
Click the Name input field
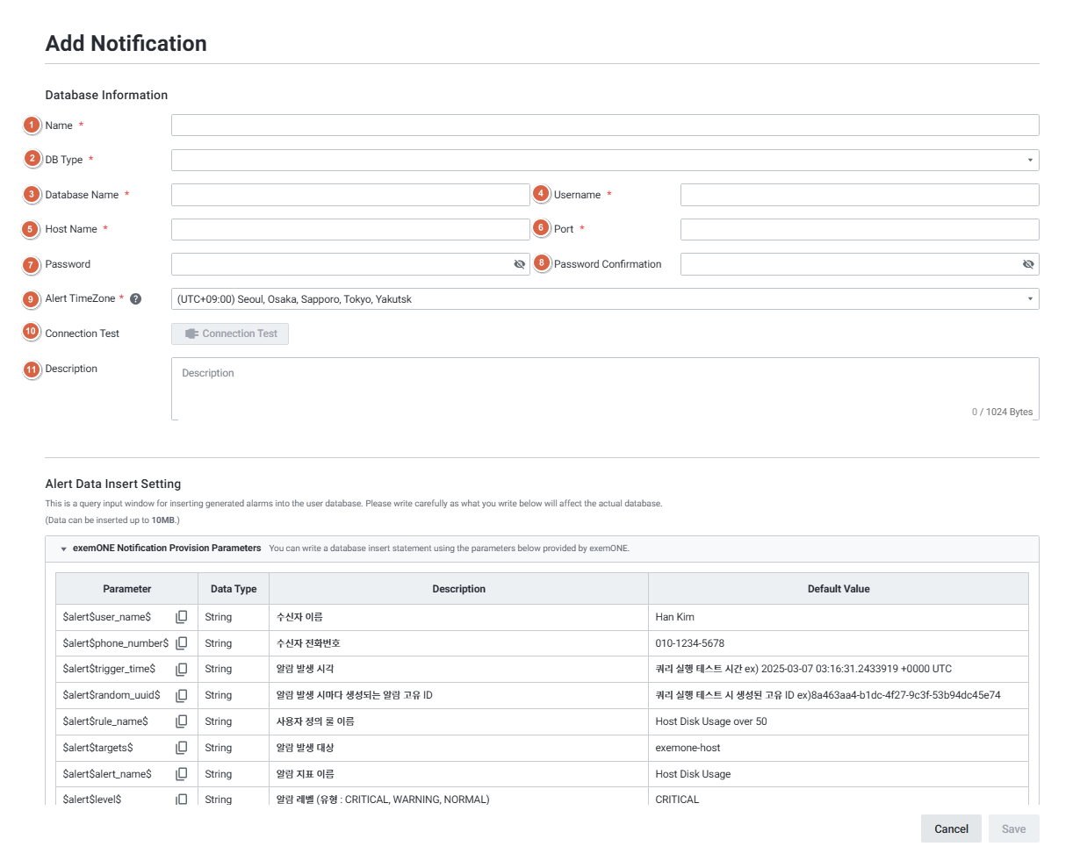604,126
